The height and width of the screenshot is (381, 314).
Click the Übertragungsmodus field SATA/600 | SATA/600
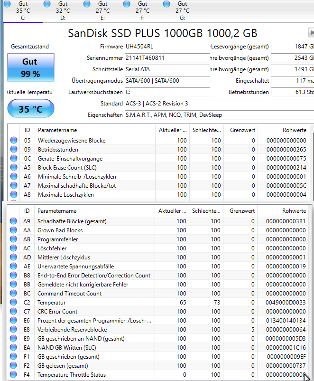167,81
